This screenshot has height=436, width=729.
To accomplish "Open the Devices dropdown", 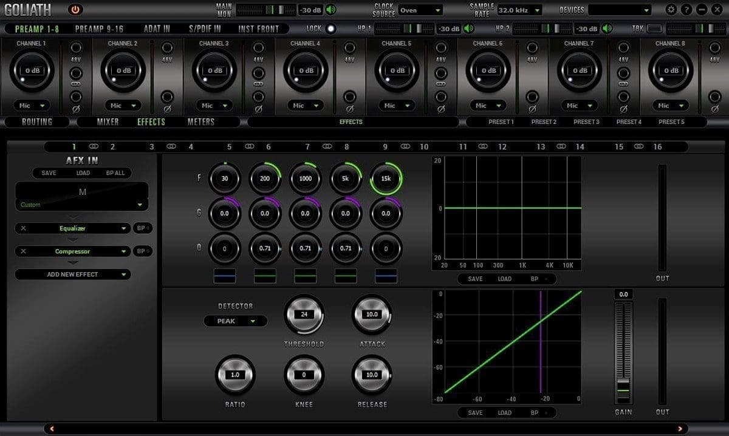I will [620, 10].
